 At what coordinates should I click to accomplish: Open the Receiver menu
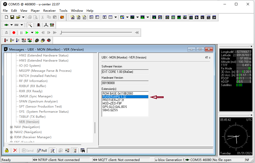click(x=49, y=11)
